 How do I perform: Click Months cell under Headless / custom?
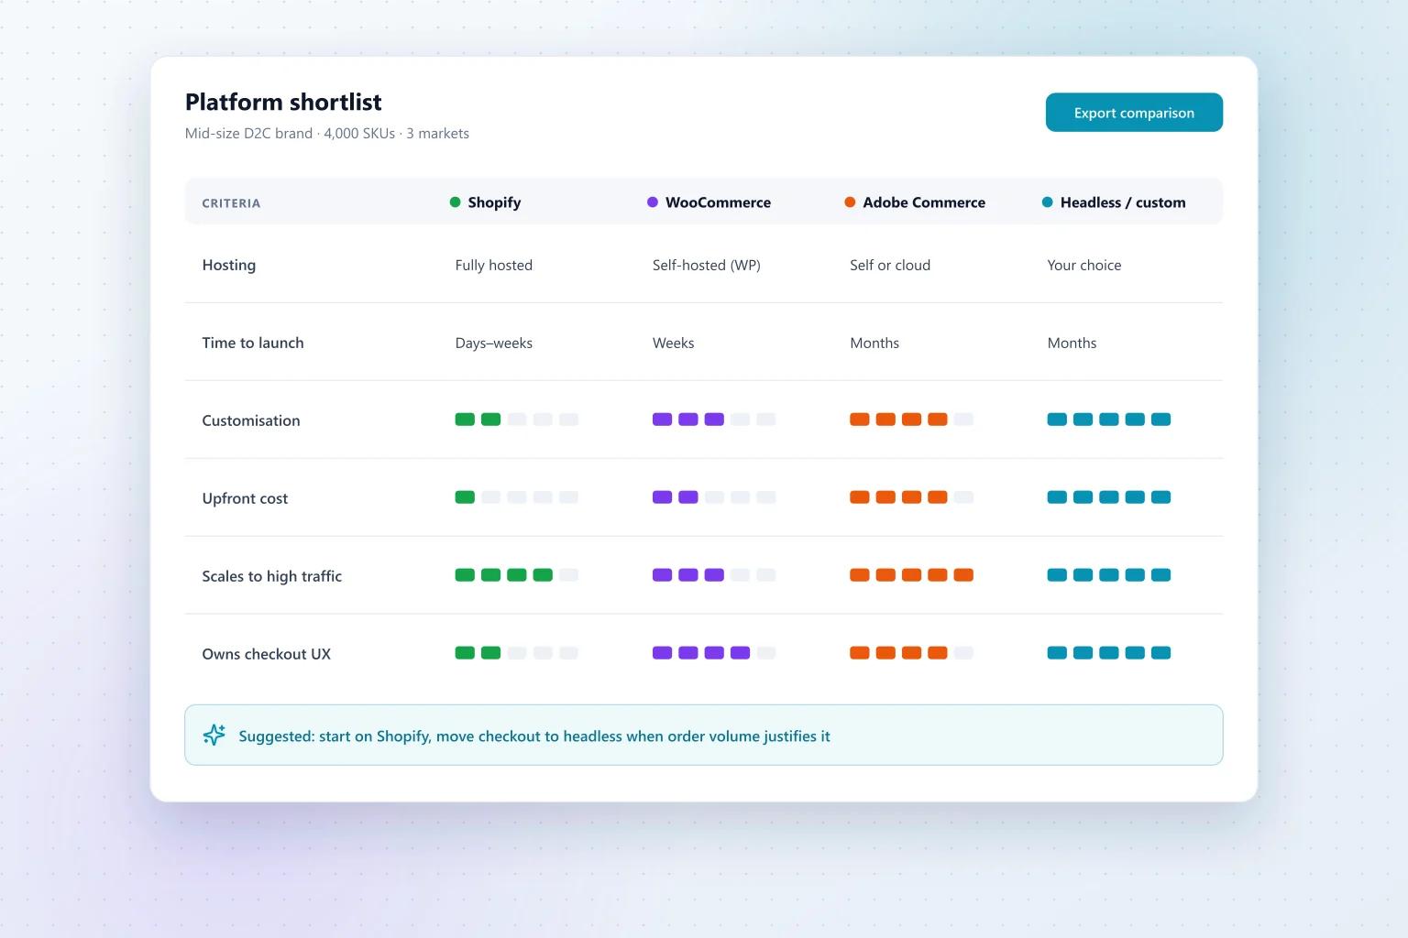1072,343
